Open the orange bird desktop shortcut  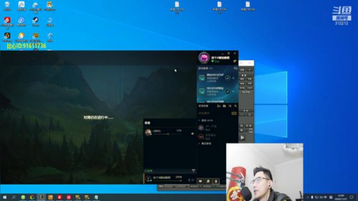(21, 37)
